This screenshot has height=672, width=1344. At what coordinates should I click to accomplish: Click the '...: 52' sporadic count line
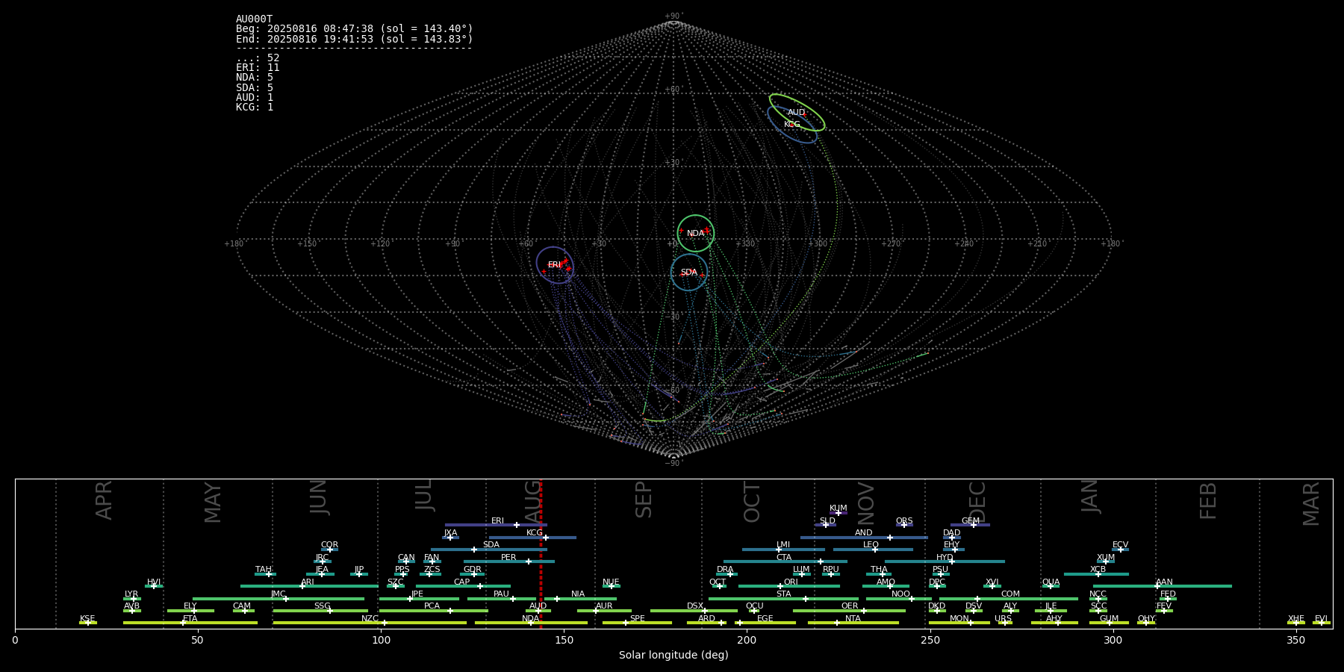point(258,58)
